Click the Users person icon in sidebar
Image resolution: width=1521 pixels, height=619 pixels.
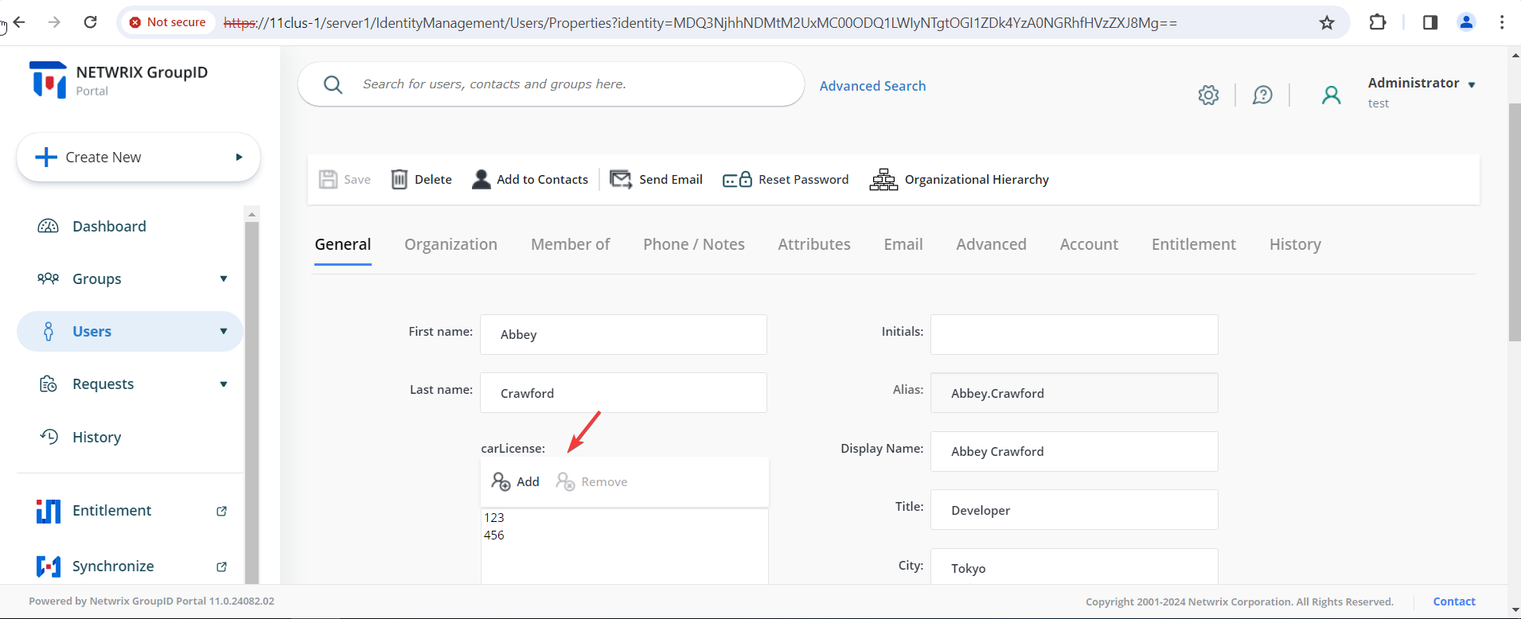49,331
